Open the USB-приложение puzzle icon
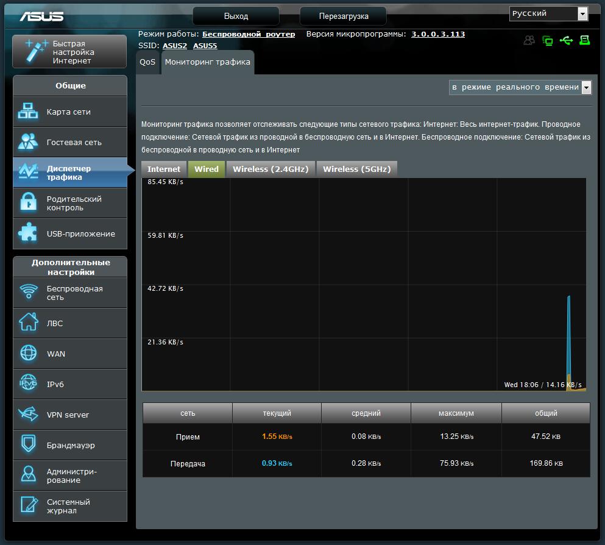The height and width of the screenshot is (545, 605). coord(28,233)
